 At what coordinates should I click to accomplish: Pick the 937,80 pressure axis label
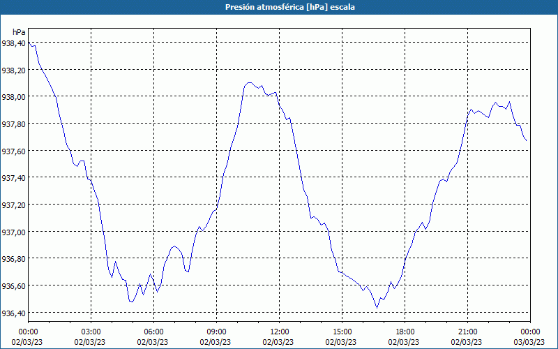(x=13, y=124)
